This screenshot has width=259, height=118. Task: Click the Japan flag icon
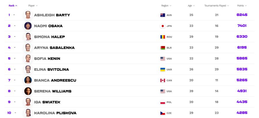[x=163, y=26]
